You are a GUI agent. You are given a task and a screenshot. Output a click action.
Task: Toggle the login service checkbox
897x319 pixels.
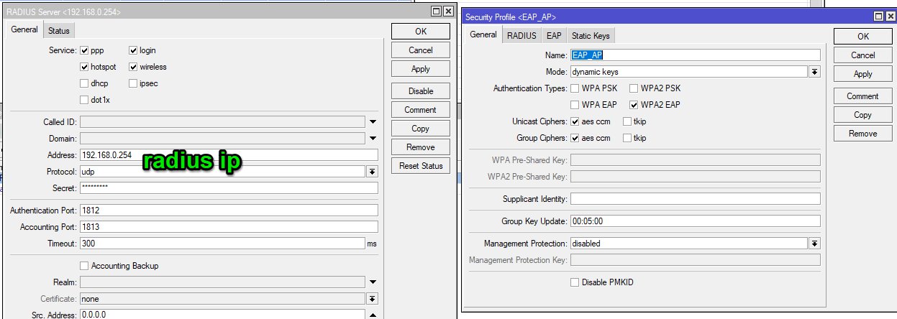(134, 50)
